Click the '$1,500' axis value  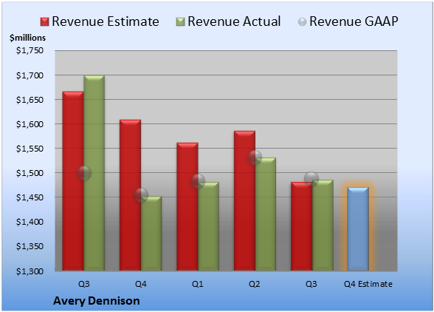click(30, 173)
